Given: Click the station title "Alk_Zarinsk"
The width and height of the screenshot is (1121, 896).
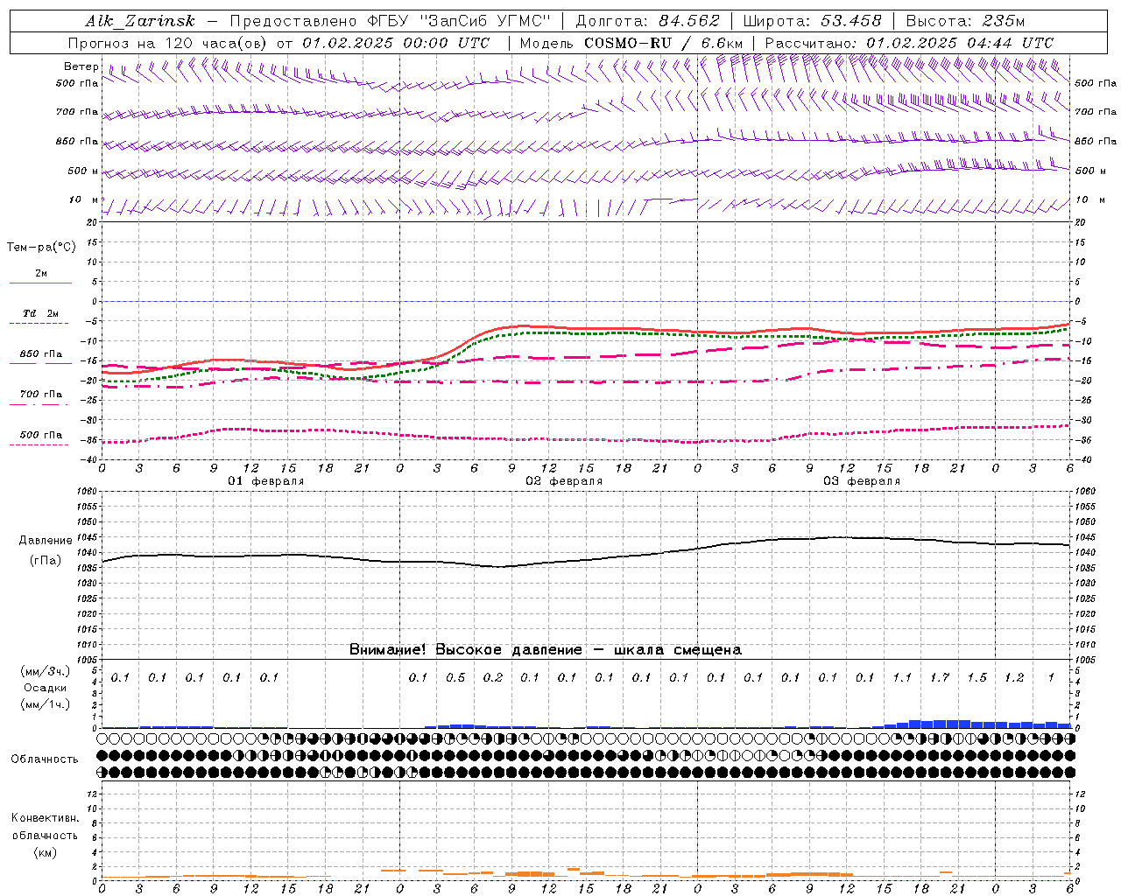Looking at the screenshot, I should pos(140,21).
